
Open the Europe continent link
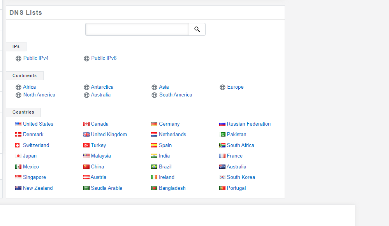click(x=236, y=87)
